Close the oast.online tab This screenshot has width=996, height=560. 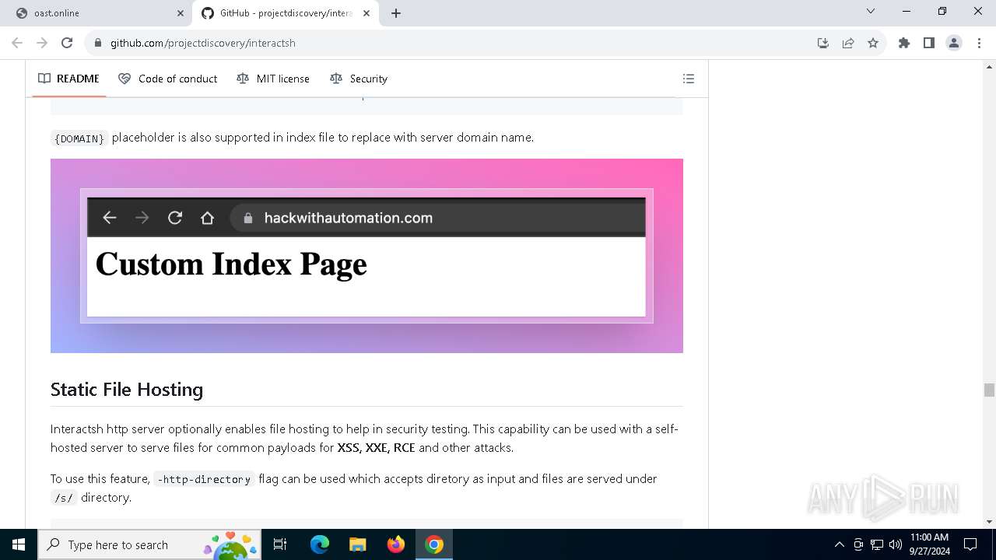[181, 13]
